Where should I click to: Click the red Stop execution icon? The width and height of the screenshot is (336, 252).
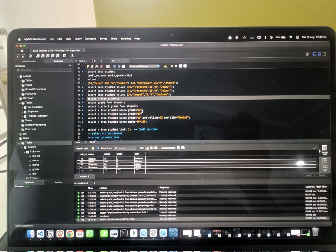[x=101, y=66]
